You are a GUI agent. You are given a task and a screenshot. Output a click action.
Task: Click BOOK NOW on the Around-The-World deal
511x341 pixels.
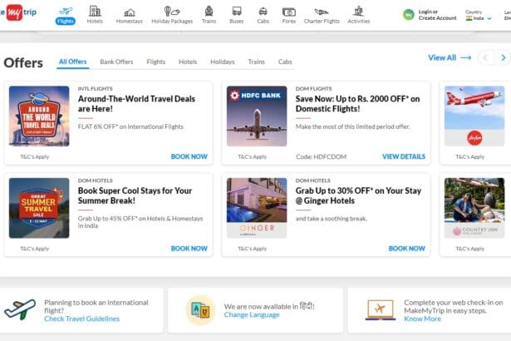tap(189, 156)
